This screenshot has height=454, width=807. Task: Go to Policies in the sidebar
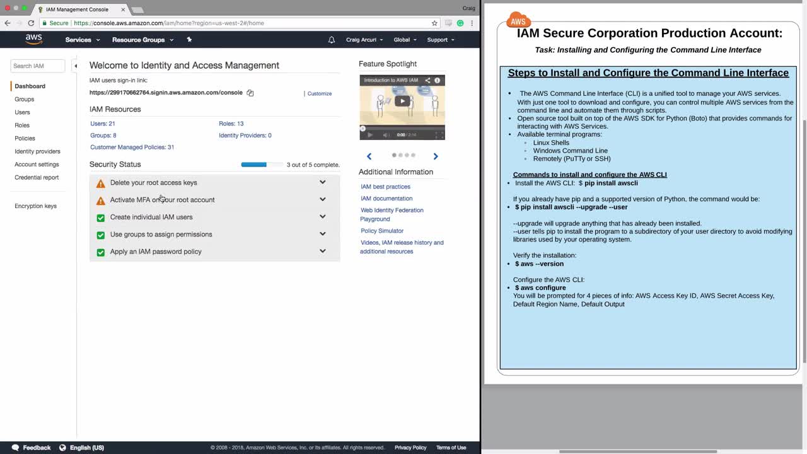pyautogui.click(x=25, y=138)
